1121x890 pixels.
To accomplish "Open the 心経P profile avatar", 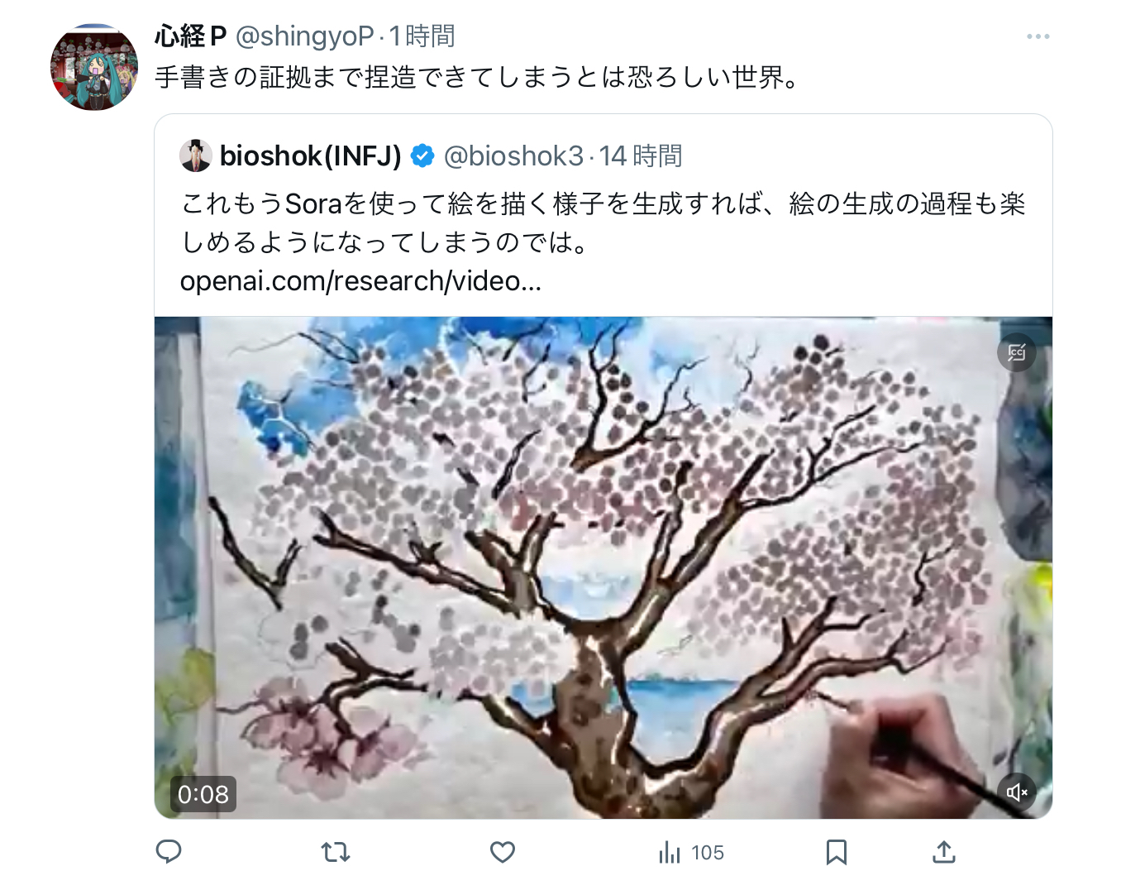I will 94,67.
